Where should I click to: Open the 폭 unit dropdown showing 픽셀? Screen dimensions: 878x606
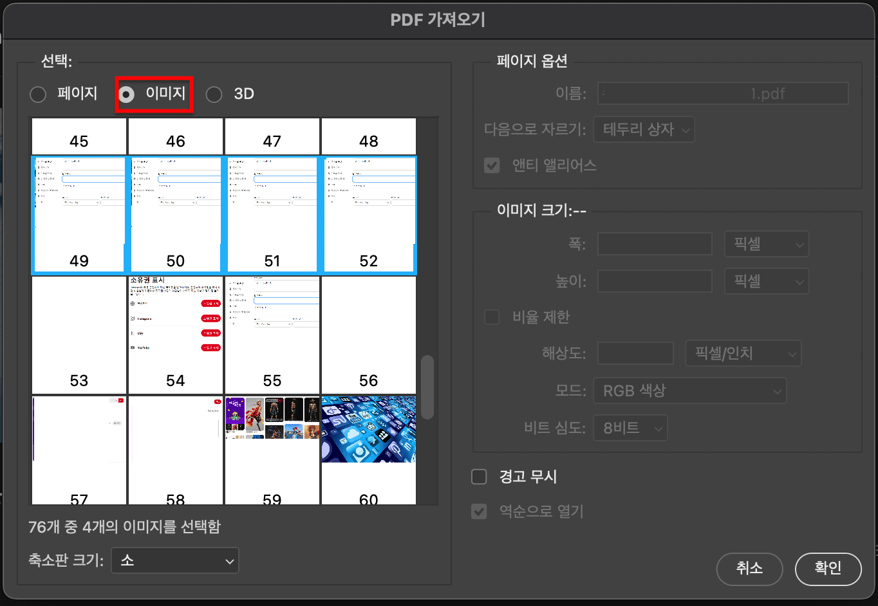(x=766, y=244)
